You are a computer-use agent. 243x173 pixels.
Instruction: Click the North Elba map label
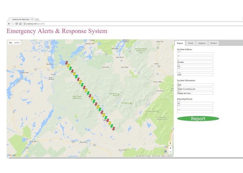point(124,67)
